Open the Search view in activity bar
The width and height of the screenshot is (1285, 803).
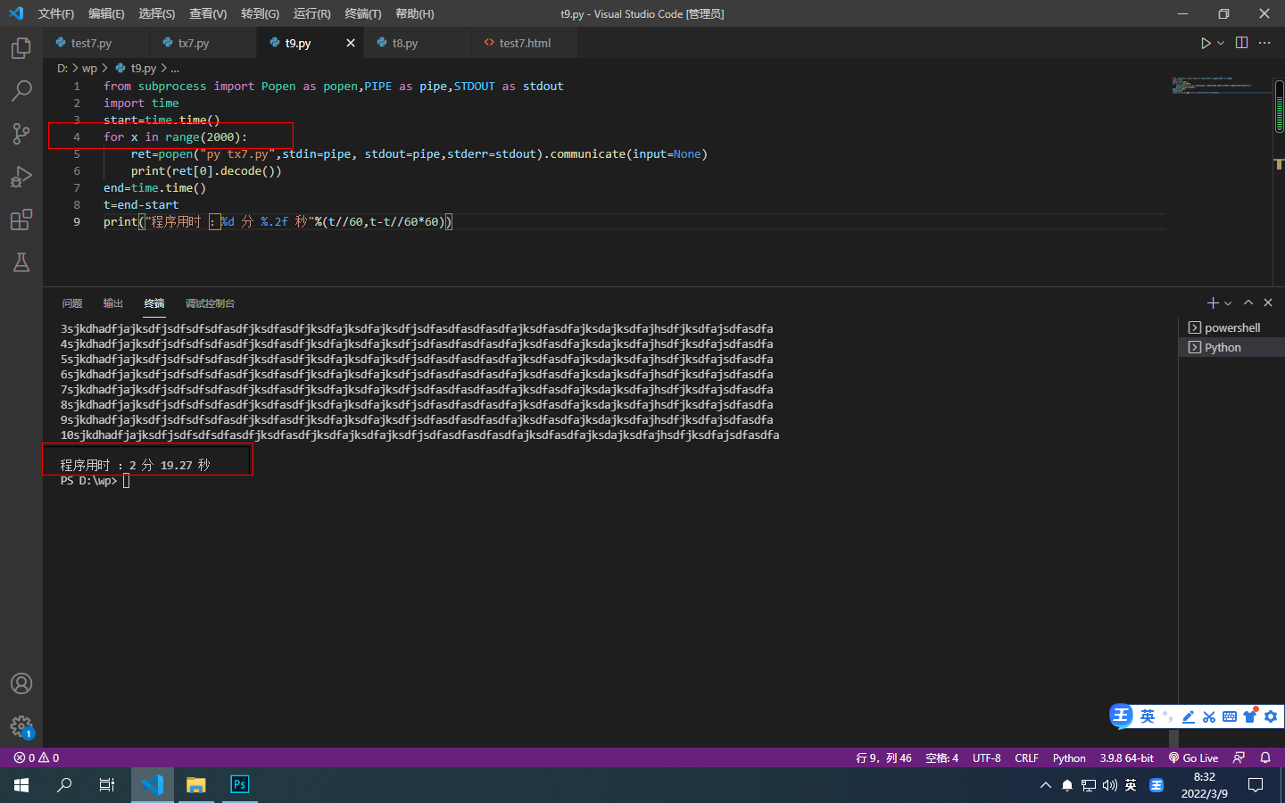pos(21,90)
